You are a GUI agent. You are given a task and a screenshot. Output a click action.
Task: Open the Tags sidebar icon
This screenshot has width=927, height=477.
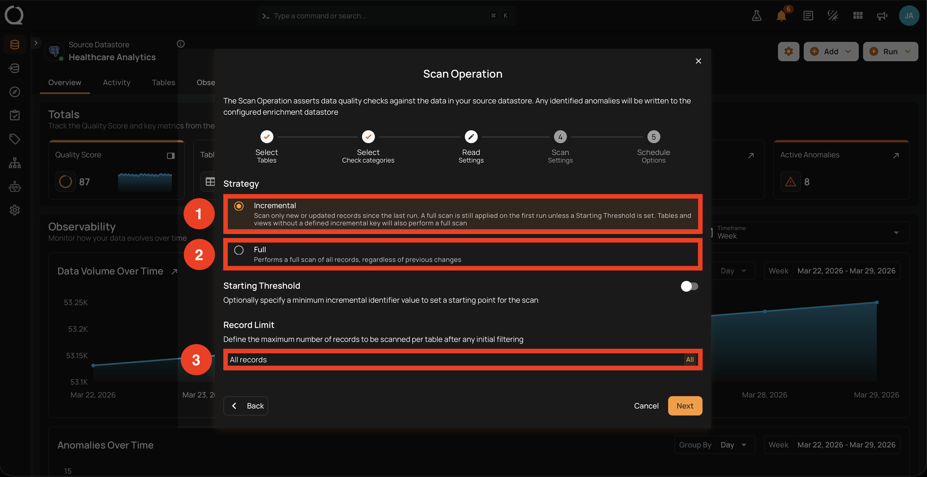click(15, 139)
